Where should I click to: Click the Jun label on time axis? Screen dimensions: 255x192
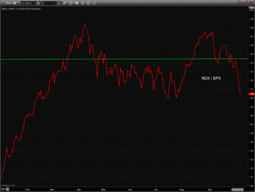click(130, 190)
